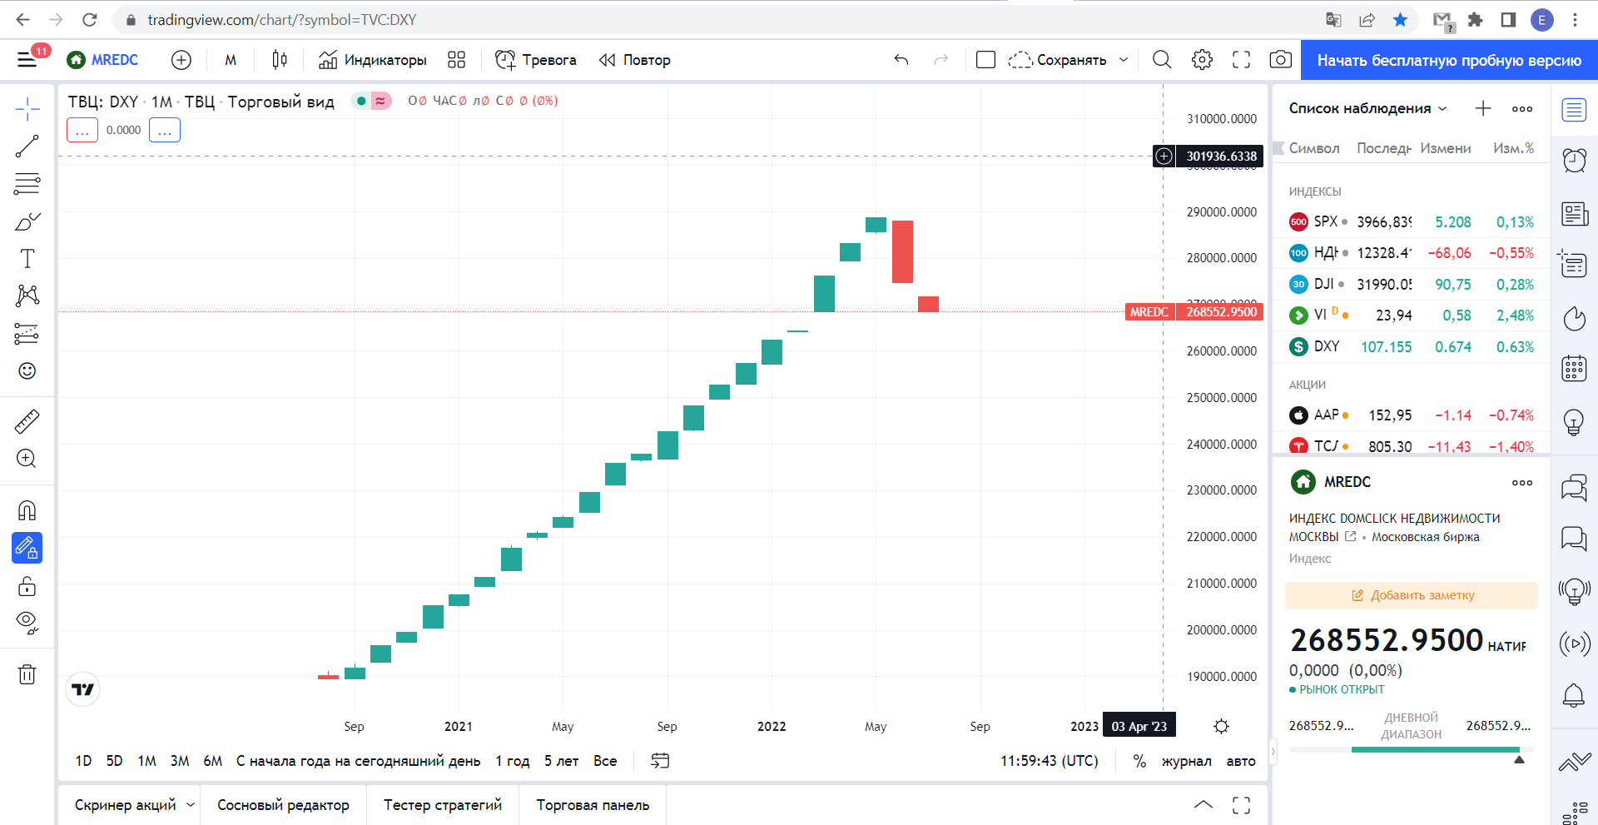Image resolution: width=1598 pixels, height=825 pixels.
Task: Toggle the indicator legend visibility pill
Action: pos(371,101)
